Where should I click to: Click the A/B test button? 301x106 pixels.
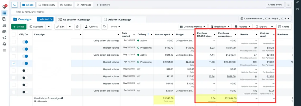point(91,27)
